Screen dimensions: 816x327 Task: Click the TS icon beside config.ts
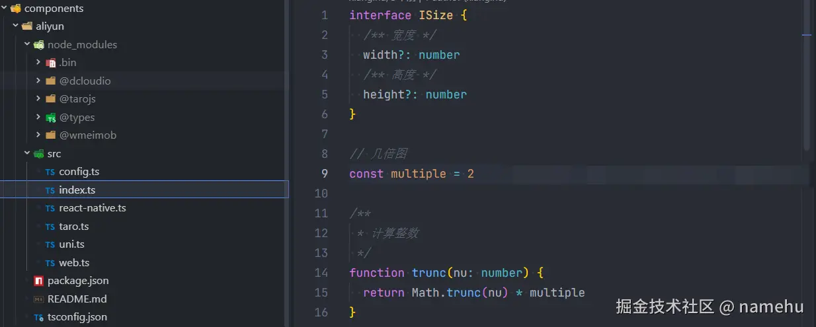click(x=50, y=172)
